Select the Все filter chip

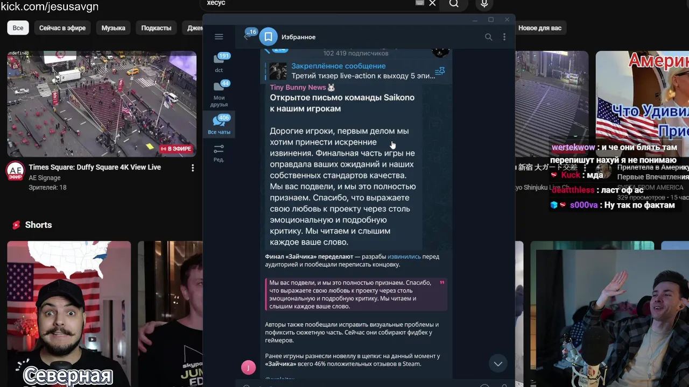pos(18,28)
